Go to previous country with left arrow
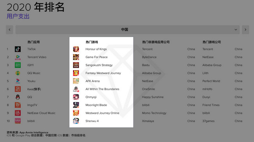254x142 pixels. [9, 30]
